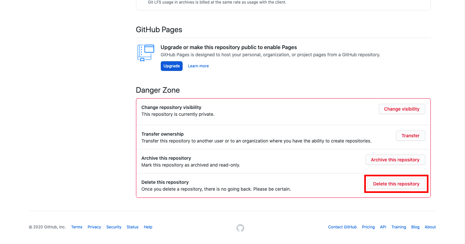The height and width of the screenshot is (244, 465).
Task: Open the Contact GitHub link
Action: 342,227
